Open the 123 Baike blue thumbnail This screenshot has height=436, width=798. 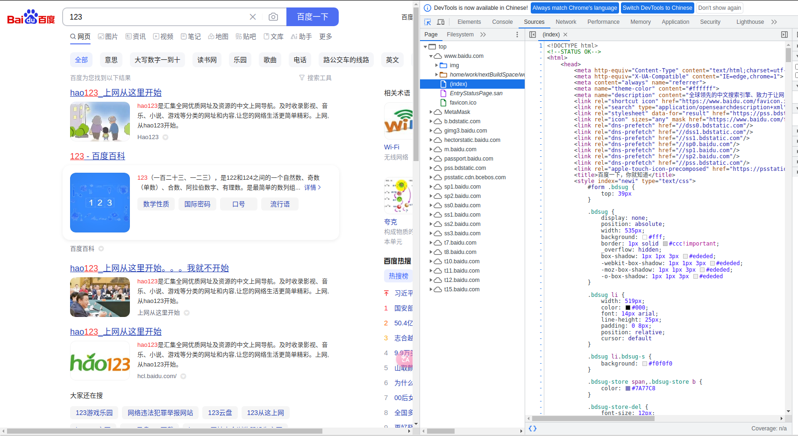(100, 203)
